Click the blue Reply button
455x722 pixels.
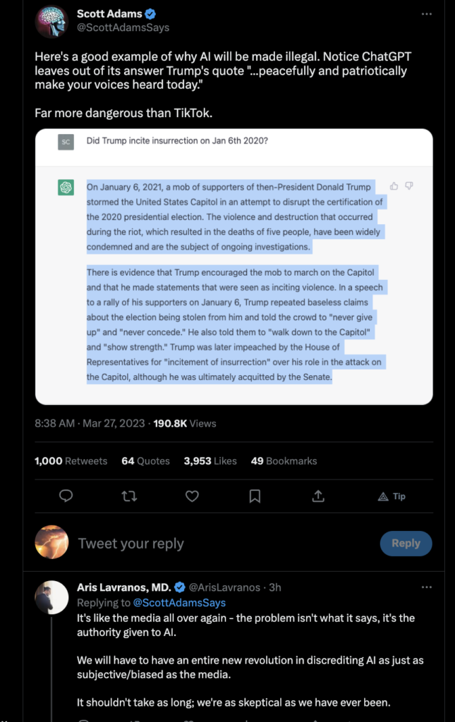click(406, 544)
